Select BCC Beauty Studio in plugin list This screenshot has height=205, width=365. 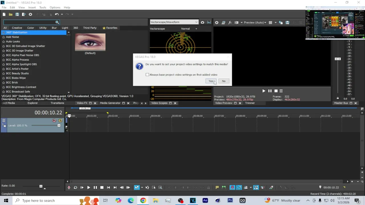tap(17, 73)
